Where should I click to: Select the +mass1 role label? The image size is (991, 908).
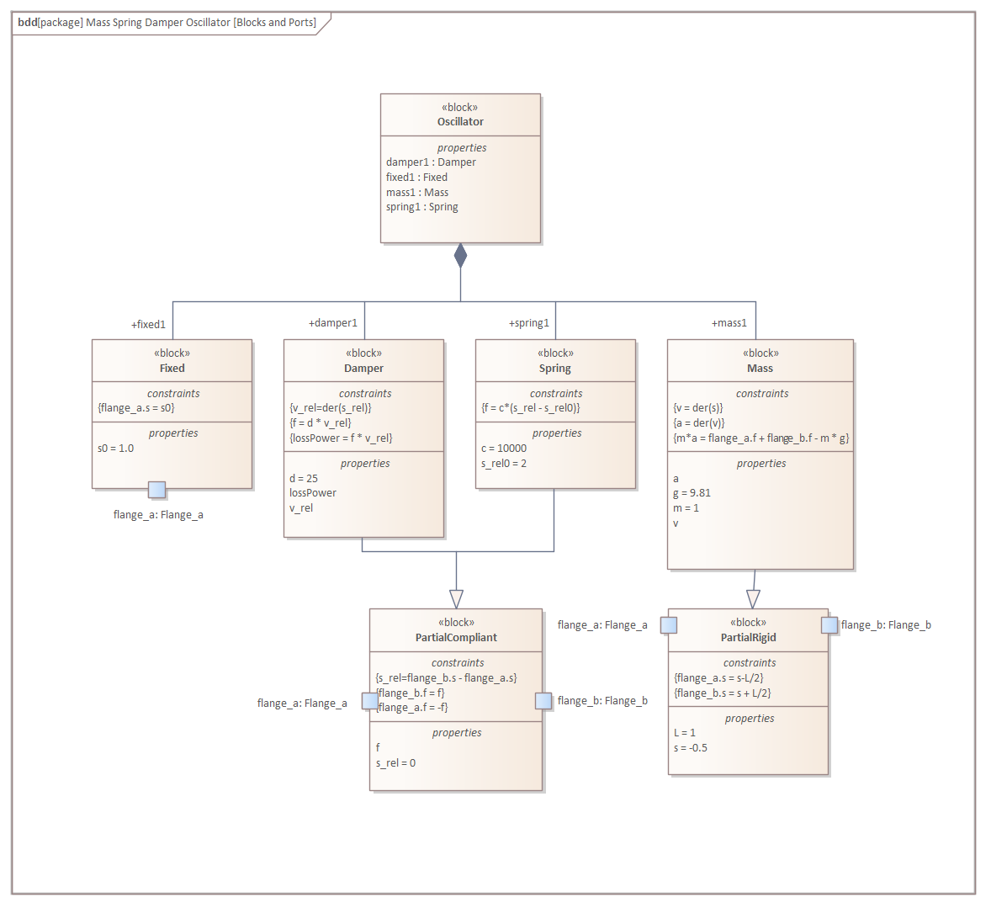[729, 323]
